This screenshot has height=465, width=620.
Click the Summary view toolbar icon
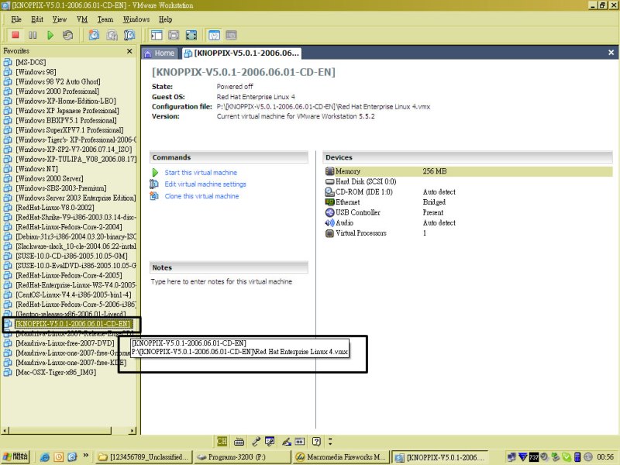click(x=214, y=35)
